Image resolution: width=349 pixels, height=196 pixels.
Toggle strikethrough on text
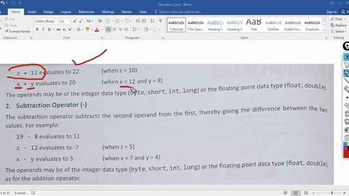click(58, 29)
